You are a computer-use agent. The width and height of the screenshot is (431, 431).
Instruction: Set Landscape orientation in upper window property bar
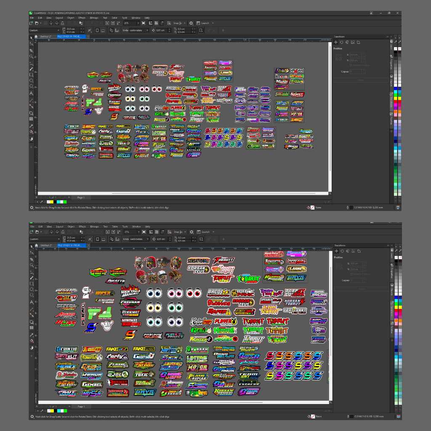click(103, 30)
